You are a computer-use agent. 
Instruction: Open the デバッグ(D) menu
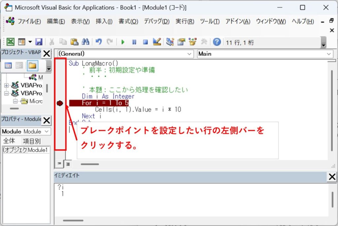(x=157, y=21)
